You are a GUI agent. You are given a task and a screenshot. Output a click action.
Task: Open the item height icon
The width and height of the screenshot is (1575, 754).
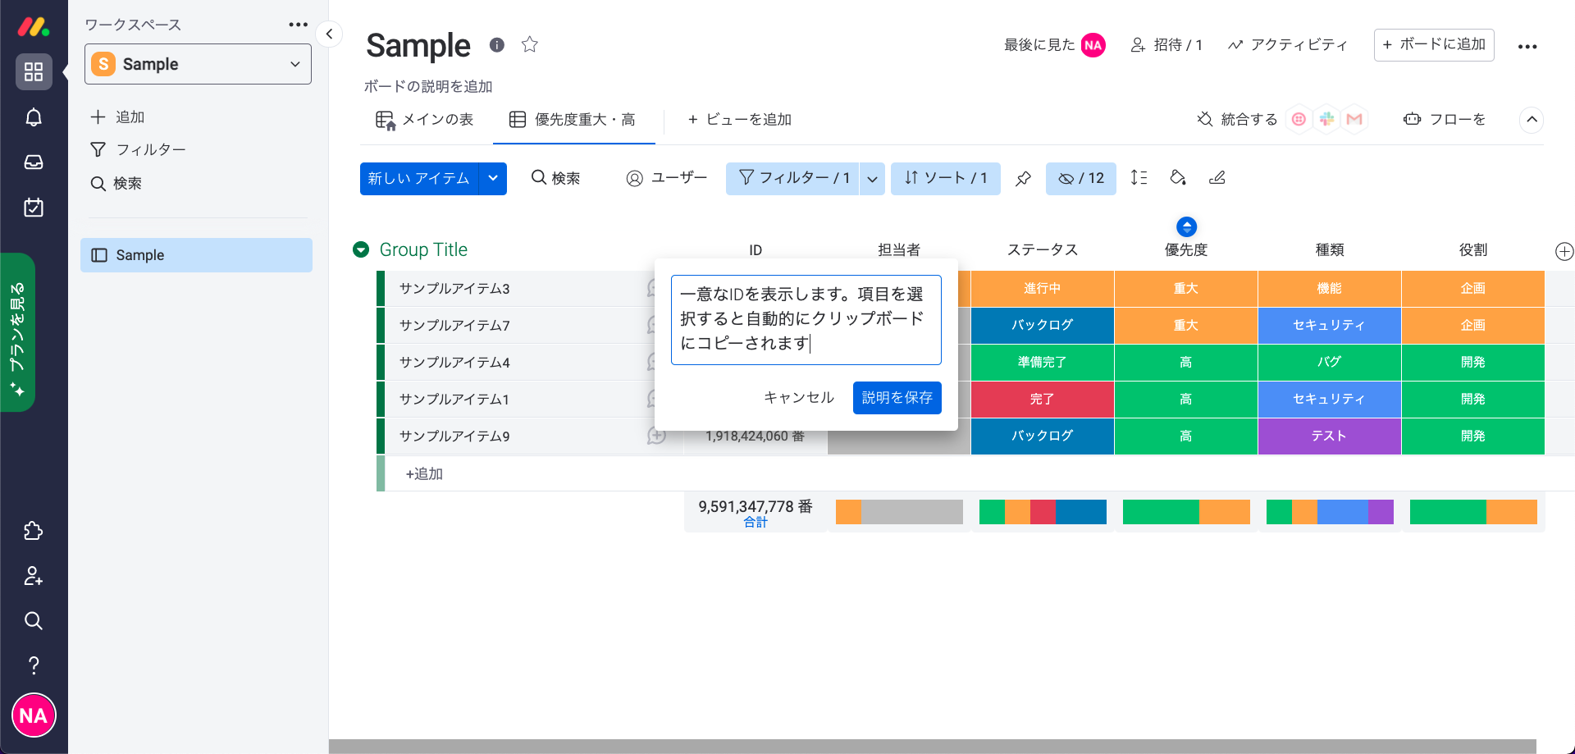[1139, 178]
